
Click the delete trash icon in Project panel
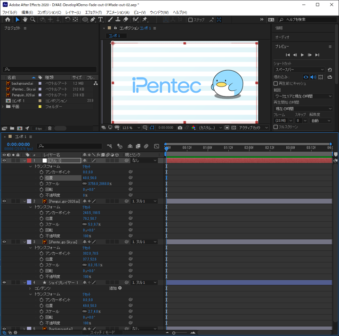click(x=50, y=128)
